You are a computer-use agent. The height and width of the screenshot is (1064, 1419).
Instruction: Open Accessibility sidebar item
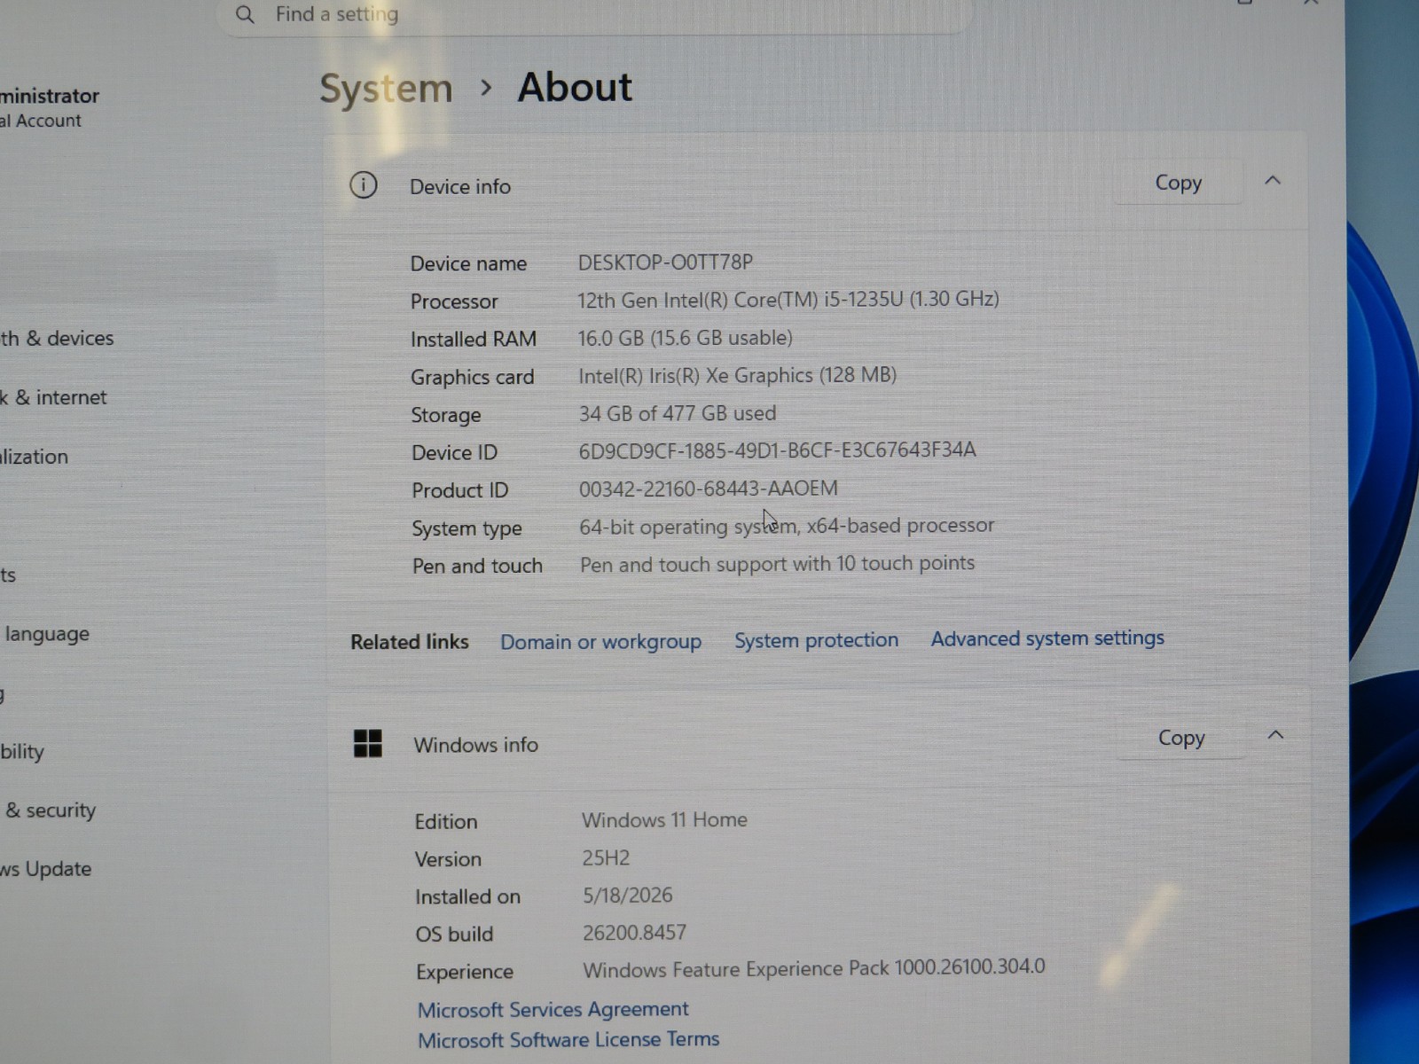point(22,752)
